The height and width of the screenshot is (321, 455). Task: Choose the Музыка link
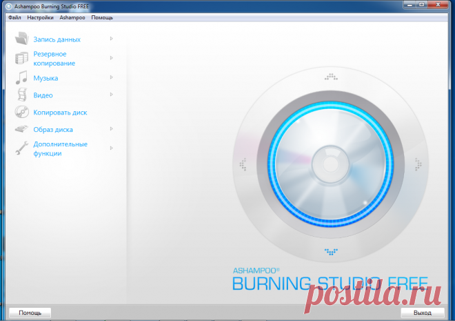[x=45, y=78]
